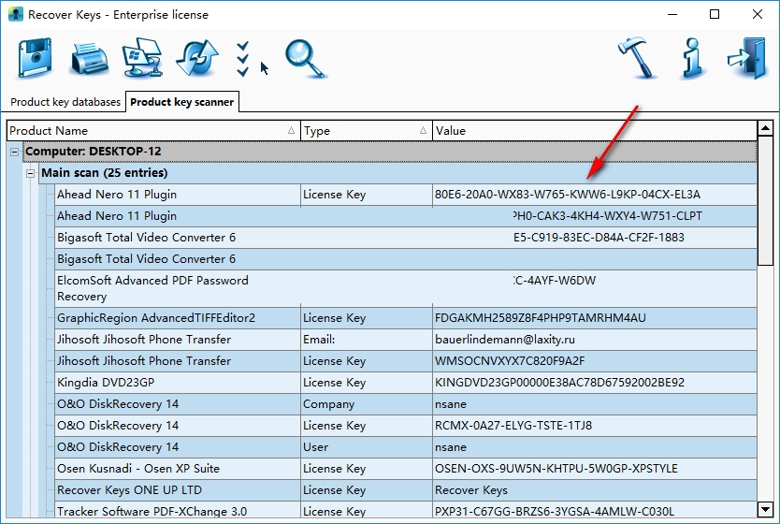Sort by the Product Name column header
Viewport: 780px width, 524px height.
[x=150, y=131]
